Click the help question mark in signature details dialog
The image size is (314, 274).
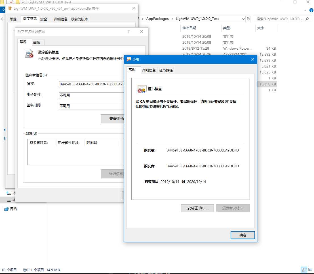point(129,31)
